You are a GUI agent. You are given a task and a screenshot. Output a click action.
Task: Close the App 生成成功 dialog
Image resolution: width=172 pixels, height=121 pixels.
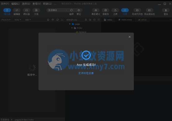129,37
